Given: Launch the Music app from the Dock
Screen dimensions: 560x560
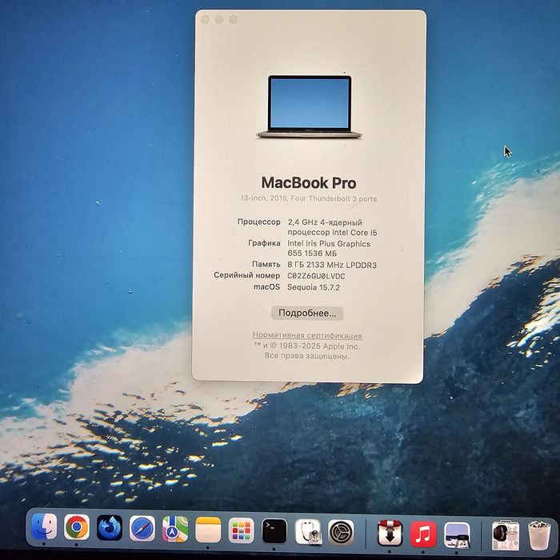Looking at the screenshot, I should click(x=423, y=534).
